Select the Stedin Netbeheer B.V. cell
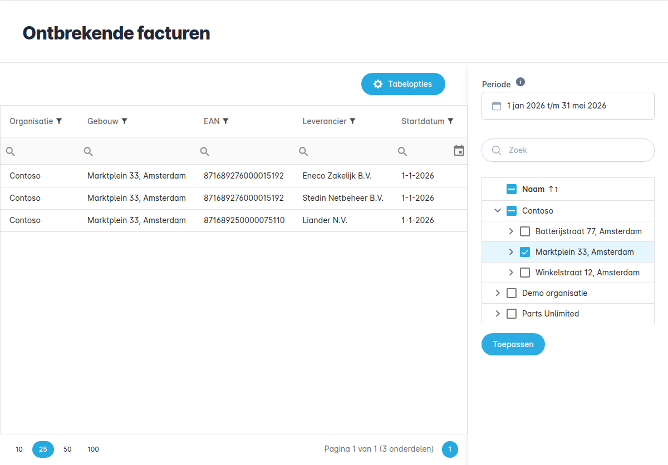 coord(343,198)
